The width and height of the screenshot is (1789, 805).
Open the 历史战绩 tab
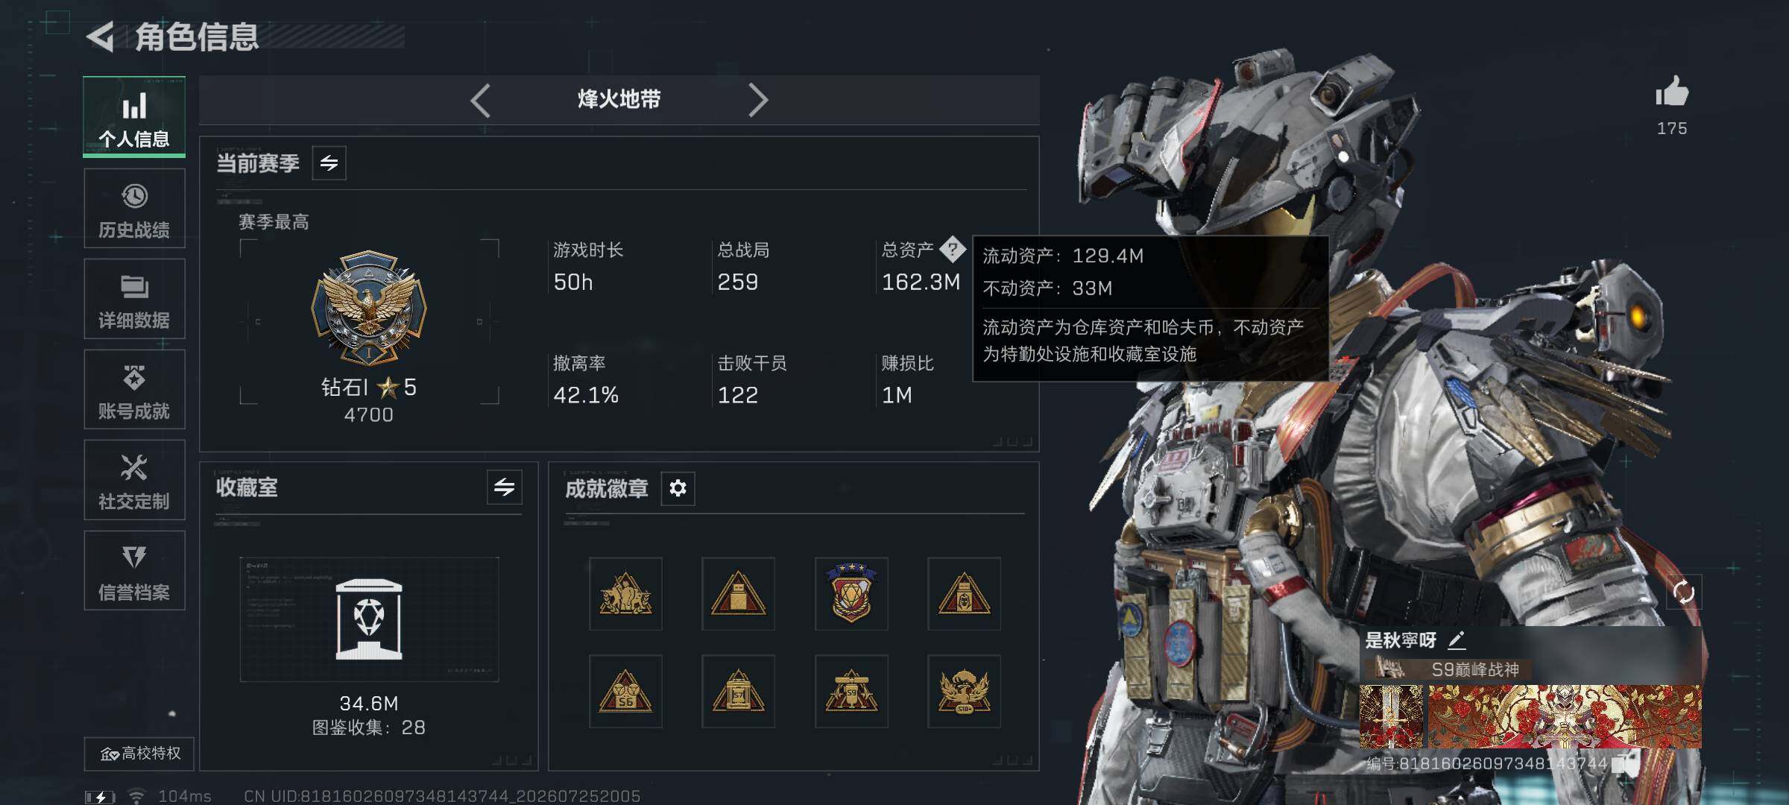point(134,209)
